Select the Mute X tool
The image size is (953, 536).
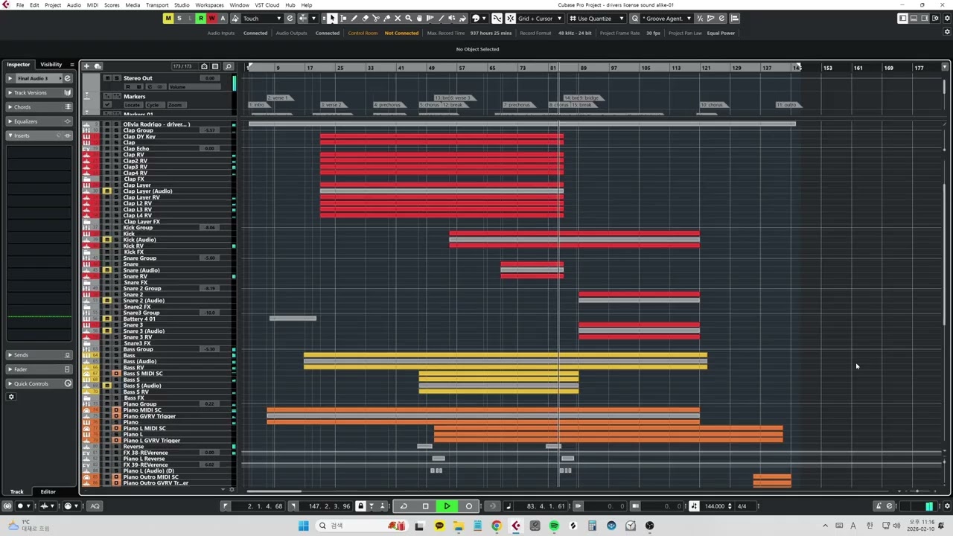pyautogui.click(x=398, y=19)
